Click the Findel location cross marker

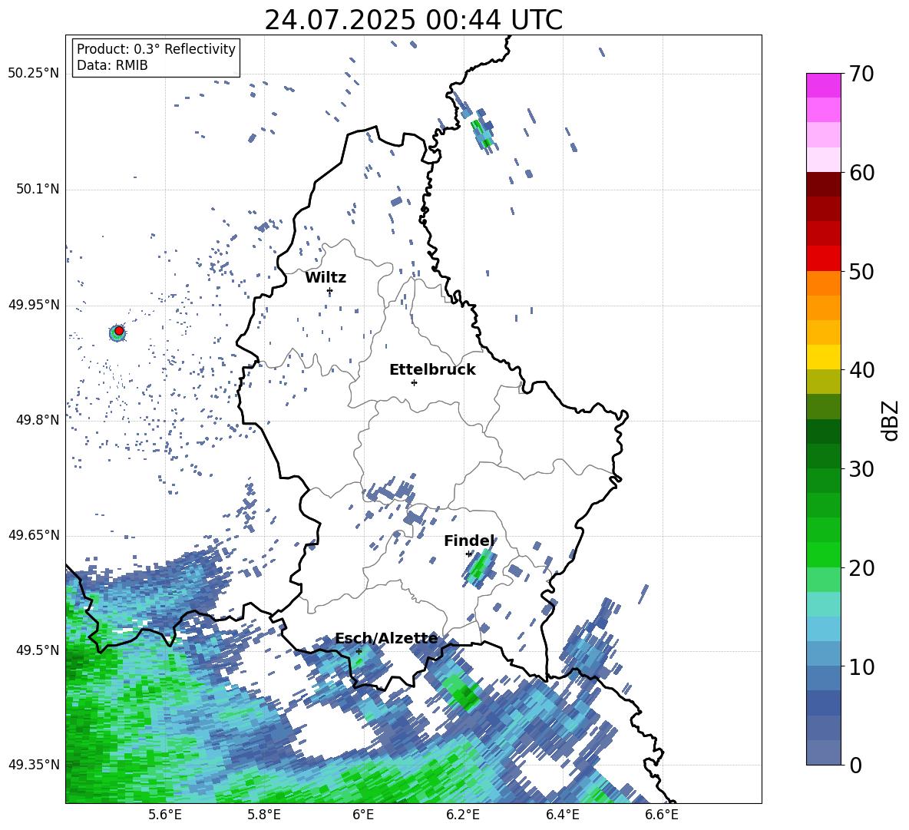point(468,554)
